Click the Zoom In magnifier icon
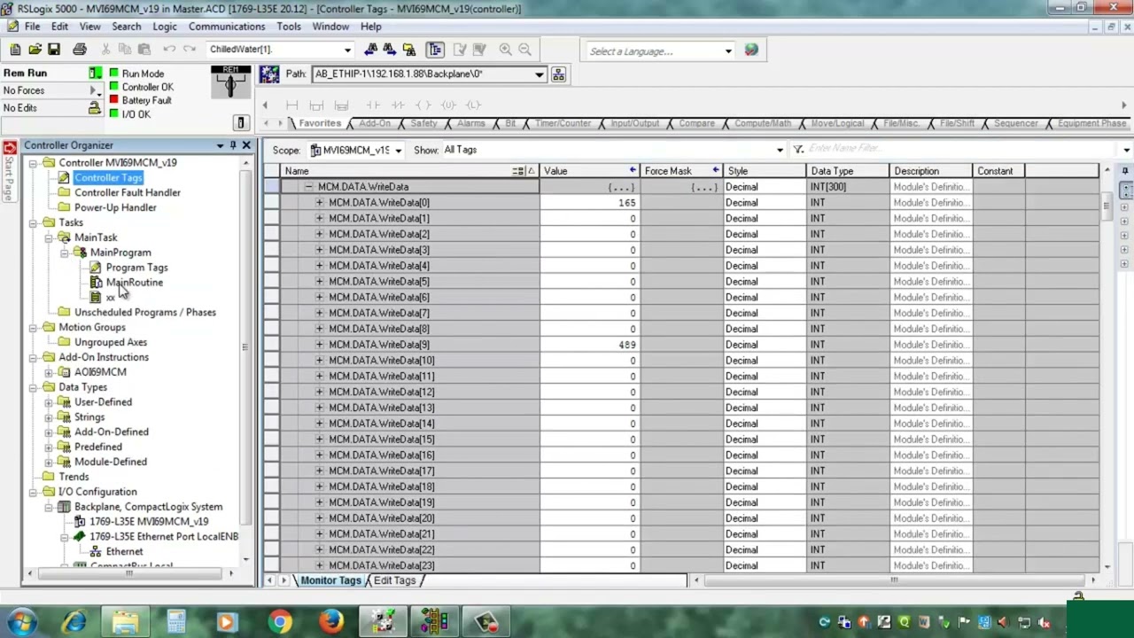The height and width of the screenshot is (638, 1134). (x=505, y=50)
